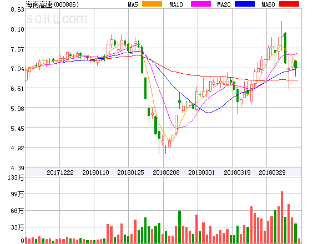This screenshot has height=244, width=333.
Task: Click the long green candlestick at the price peak
Action: 285,48
